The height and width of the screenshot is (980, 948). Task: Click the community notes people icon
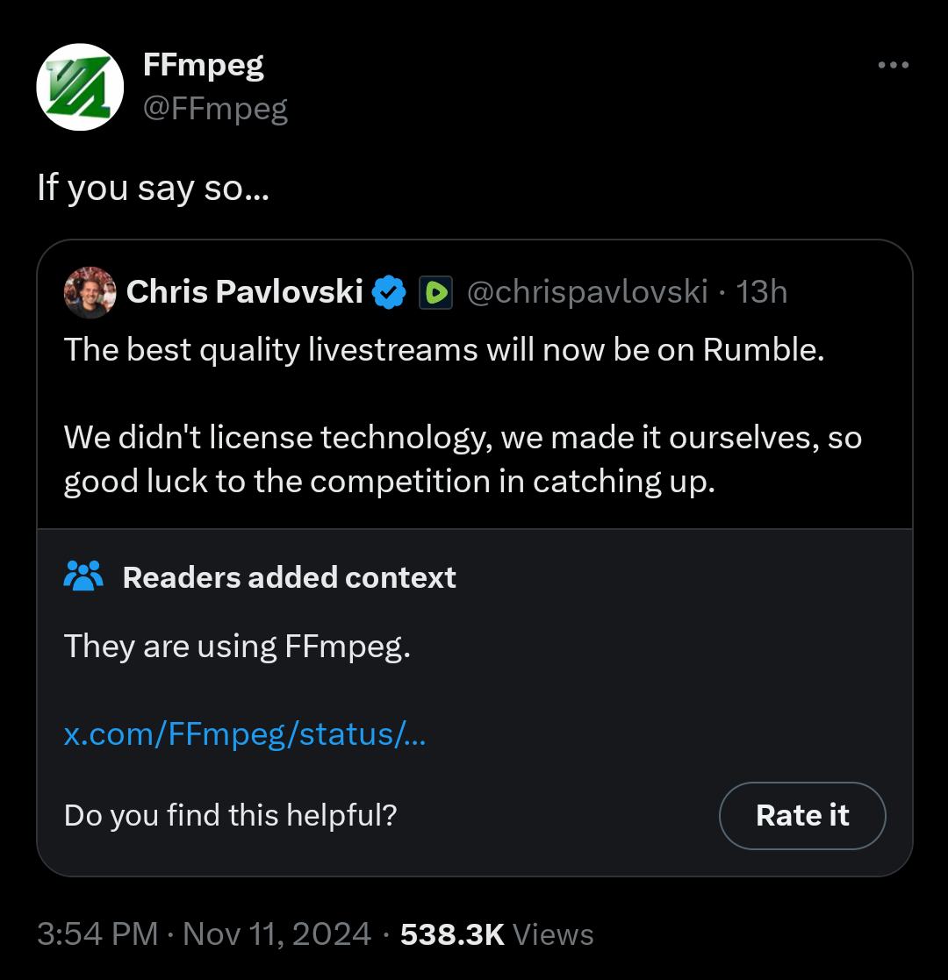pyautogui.click(x=84, y=576)
